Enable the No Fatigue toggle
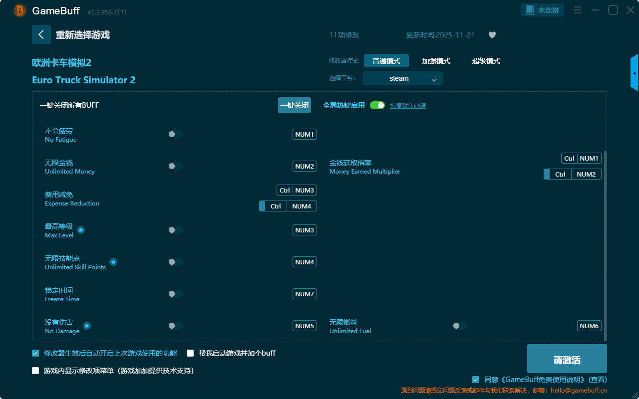The width and height of the screenshot is (639, 399). click(175, 134)
